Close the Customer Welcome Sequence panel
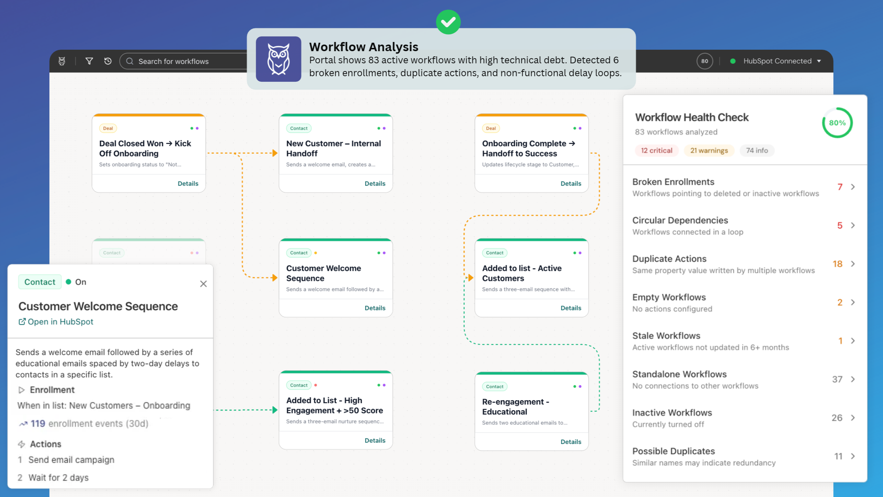This screenshot has height=497, width=883. click(x=203, y=283)
